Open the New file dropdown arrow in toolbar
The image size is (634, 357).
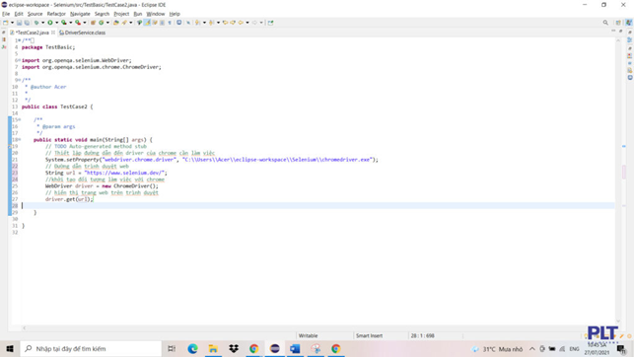12,23
